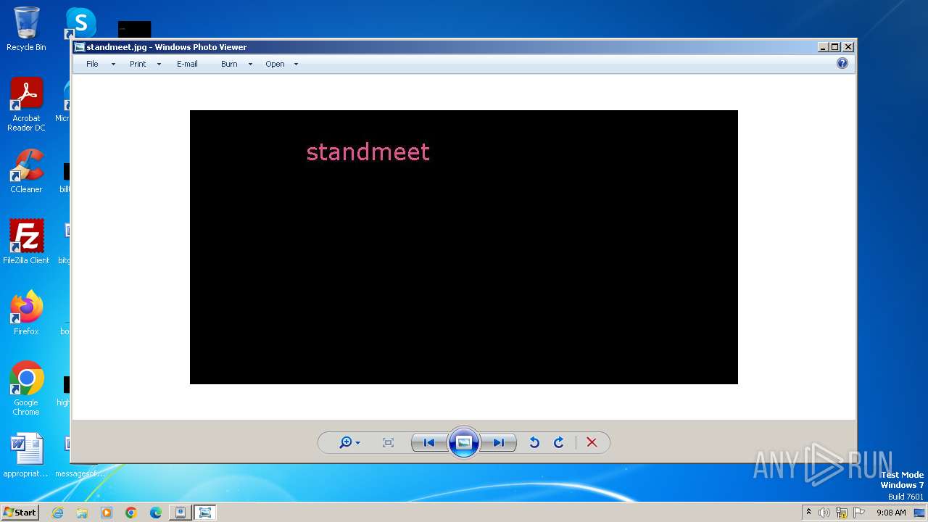The height and width of the screenshot is (522, 928).
Task: Show hidden tray icons arrow
Action: [808, 513]
